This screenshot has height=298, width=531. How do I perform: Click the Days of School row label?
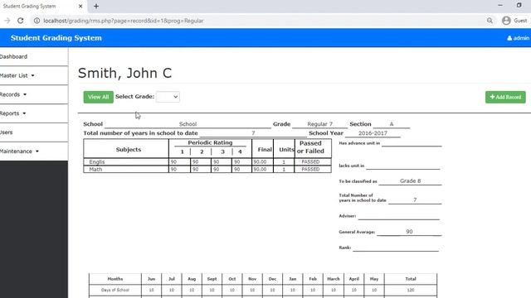(x=115, y=290)
